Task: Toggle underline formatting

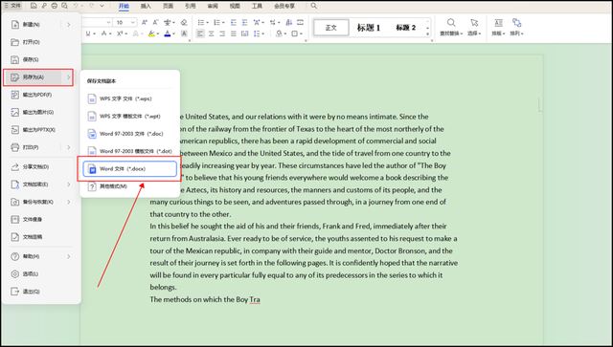Action: [88, 34]
